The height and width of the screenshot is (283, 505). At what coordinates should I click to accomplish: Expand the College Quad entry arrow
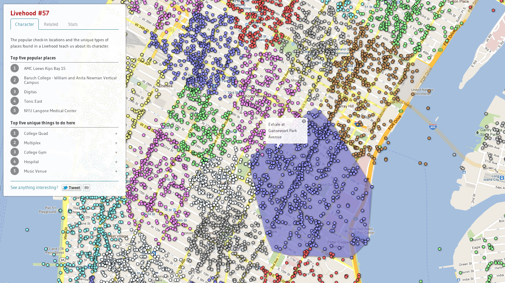tap(116, 133)
